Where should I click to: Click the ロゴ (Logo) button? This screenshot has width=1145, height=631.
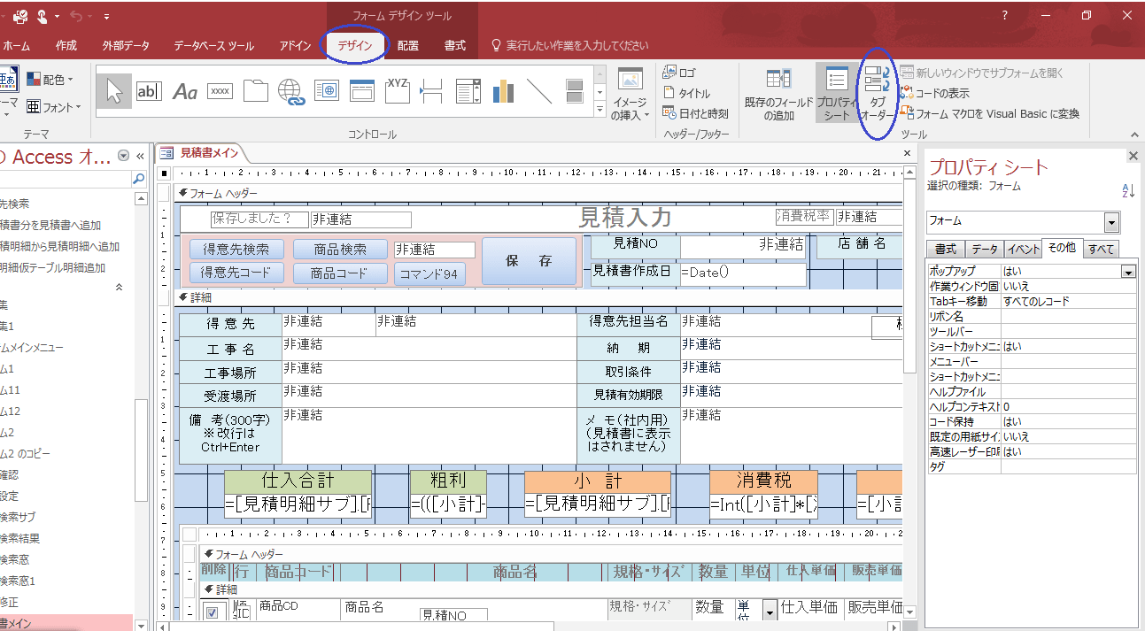click(x=679, y=73)
